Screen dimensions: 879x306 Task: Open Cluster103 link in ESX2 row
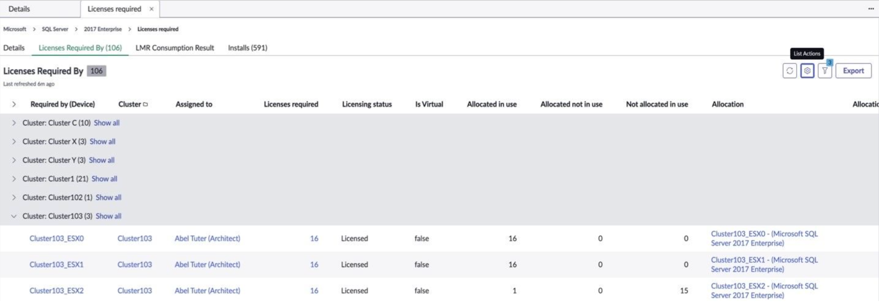pos(135,291)
